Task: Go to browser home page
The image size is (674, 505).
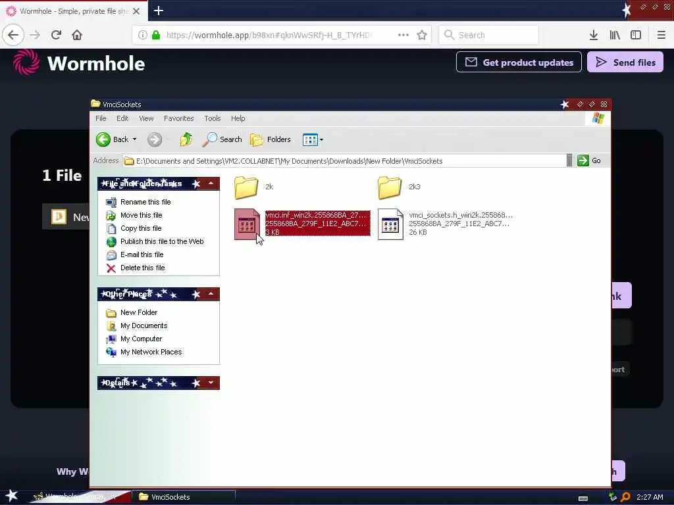Action: [x=77, y=35]
